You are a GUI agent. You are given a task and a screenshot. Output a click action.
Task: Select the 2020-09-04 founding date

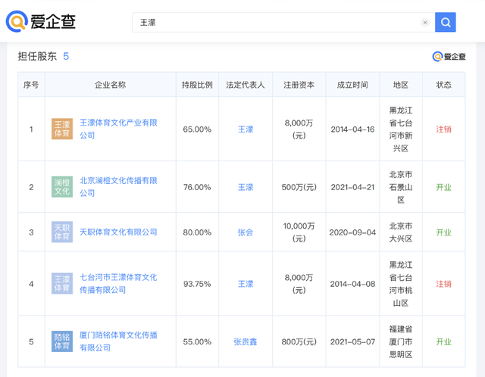pyautogui.click(x=352, y=232)
